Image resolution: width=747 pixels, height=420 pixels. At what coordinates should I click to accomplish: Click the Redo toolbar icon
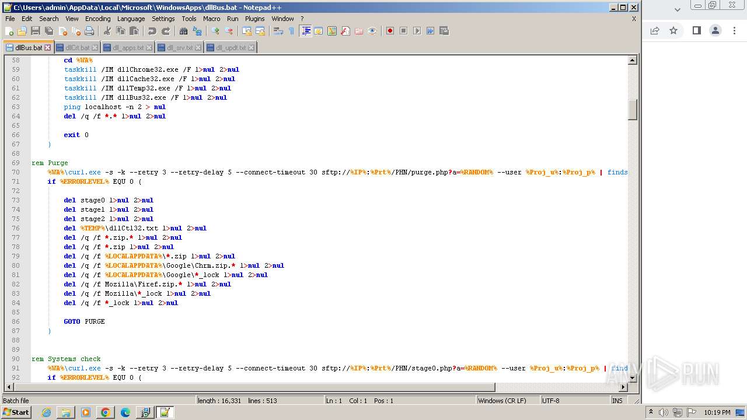pyautogui.click(x=166, y=31)
